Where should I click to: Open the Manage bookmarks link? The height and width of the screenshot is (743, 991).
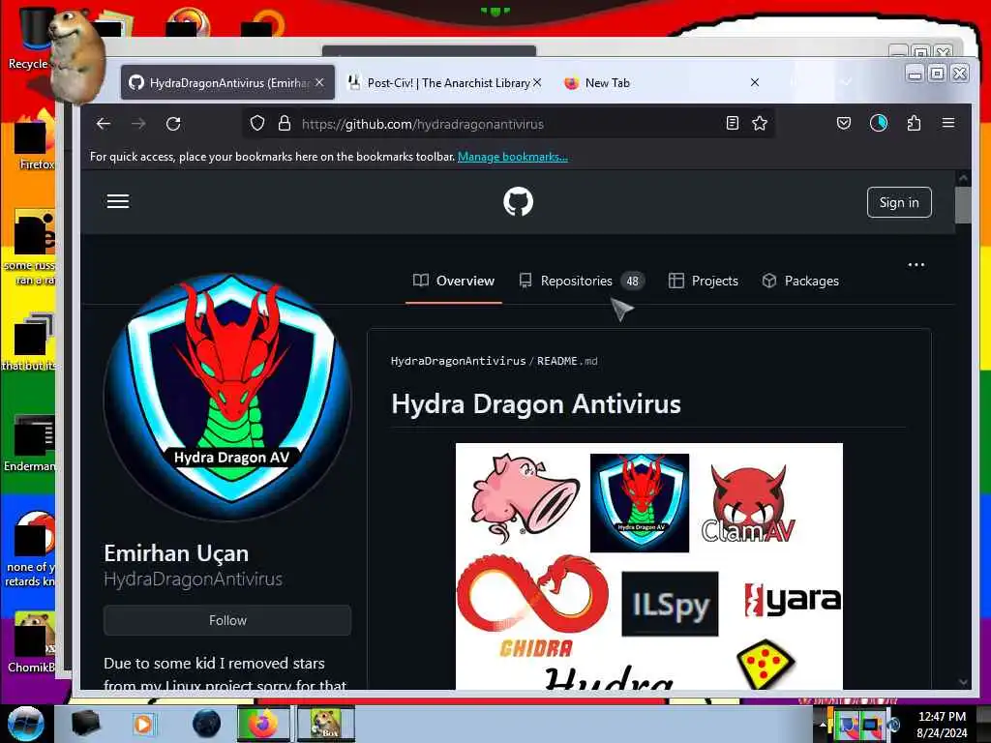(513, 157)
